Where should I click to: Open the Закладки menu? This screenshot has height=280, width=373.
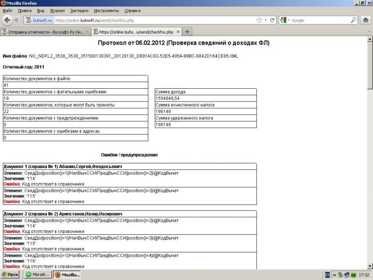(79, 11)
